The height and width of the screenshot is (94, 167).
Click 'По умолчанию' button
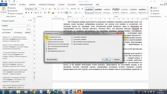click(x=52, y=59)
